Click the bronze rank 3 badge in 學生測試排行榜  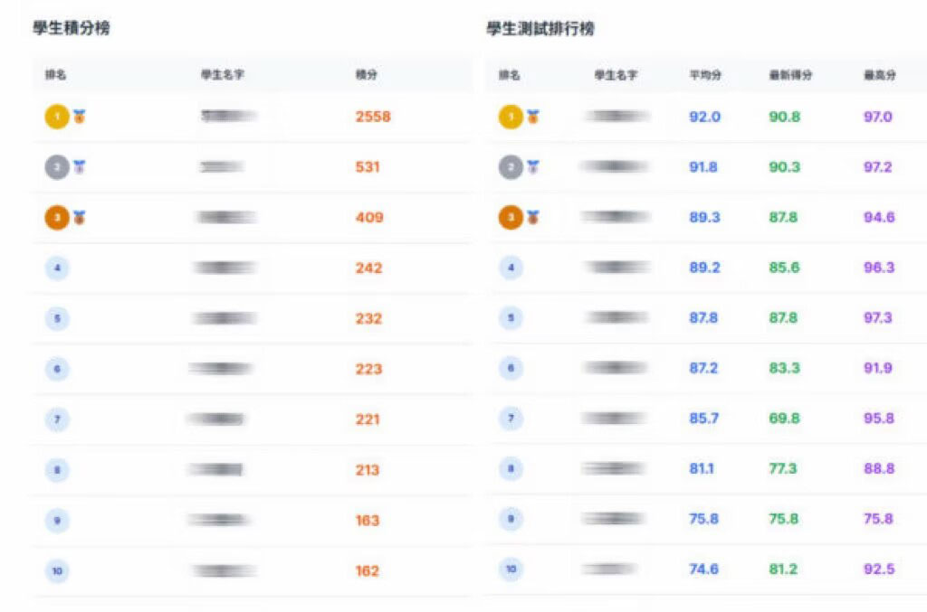[x=511, y=218]
